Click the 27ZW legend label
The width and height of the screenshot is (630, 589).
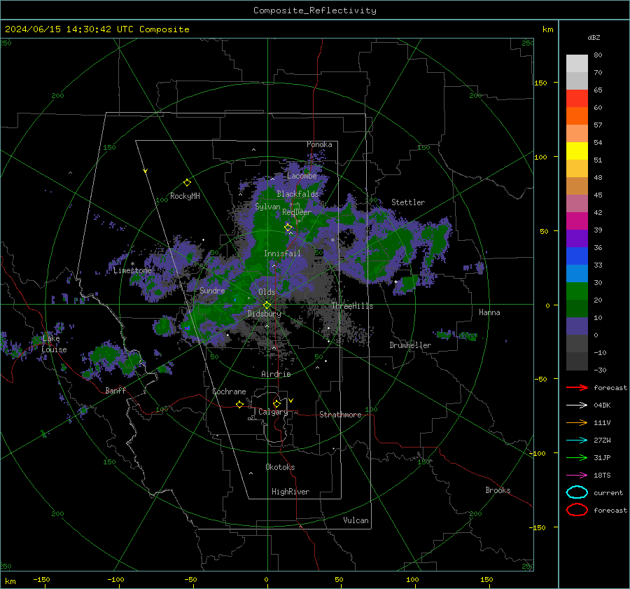[x=602, y=441]
